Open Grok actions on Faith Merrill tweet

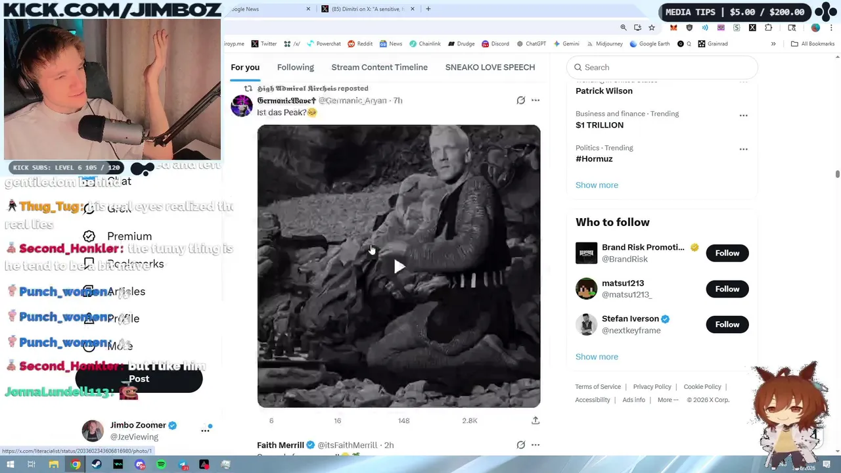520,445
